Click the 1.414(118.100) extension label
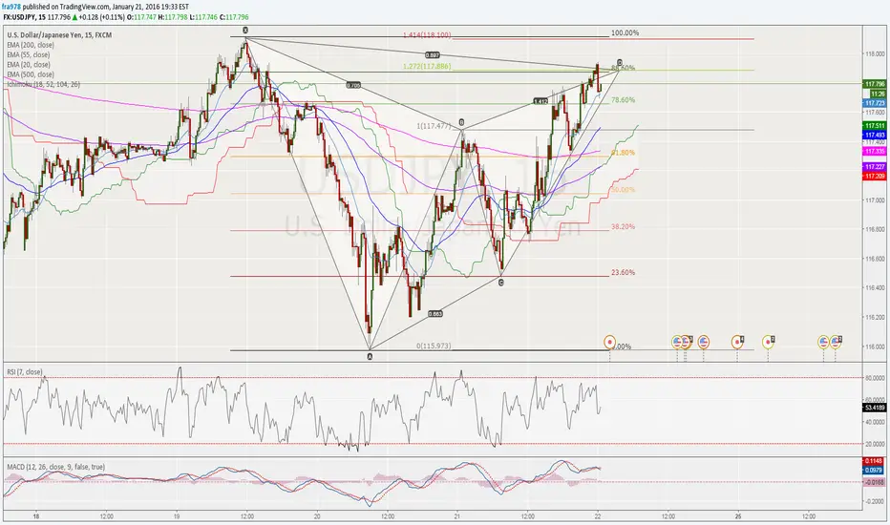Image resolution: width=890 pixels, height=525 pixels. (x=427, y=35)
